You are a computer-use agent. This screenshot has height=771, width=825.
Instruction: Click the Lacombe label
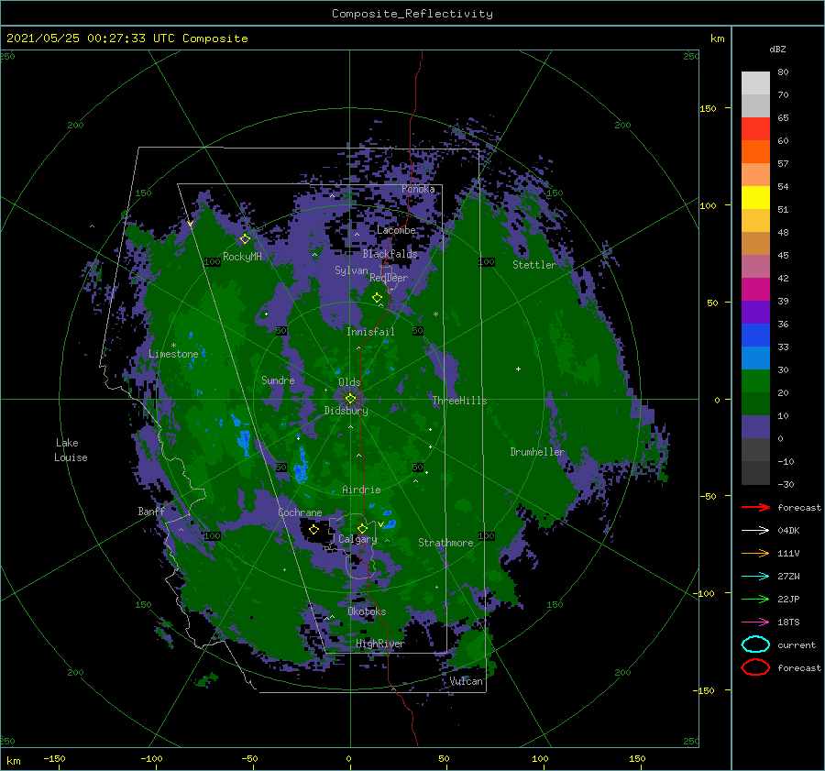coord(396,230)
